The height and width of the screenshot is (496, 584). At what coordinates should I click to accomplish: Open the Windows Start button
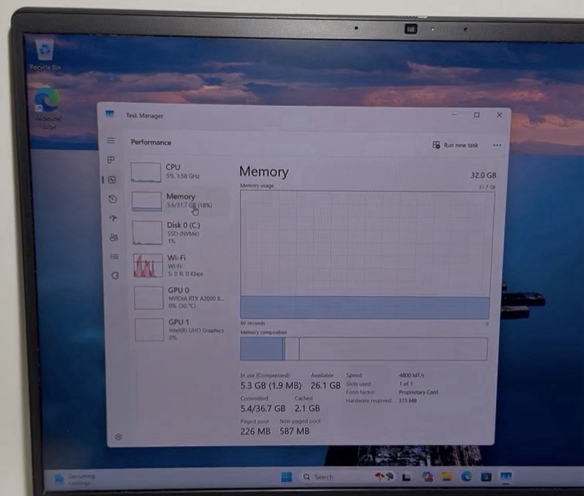[286, 477]
